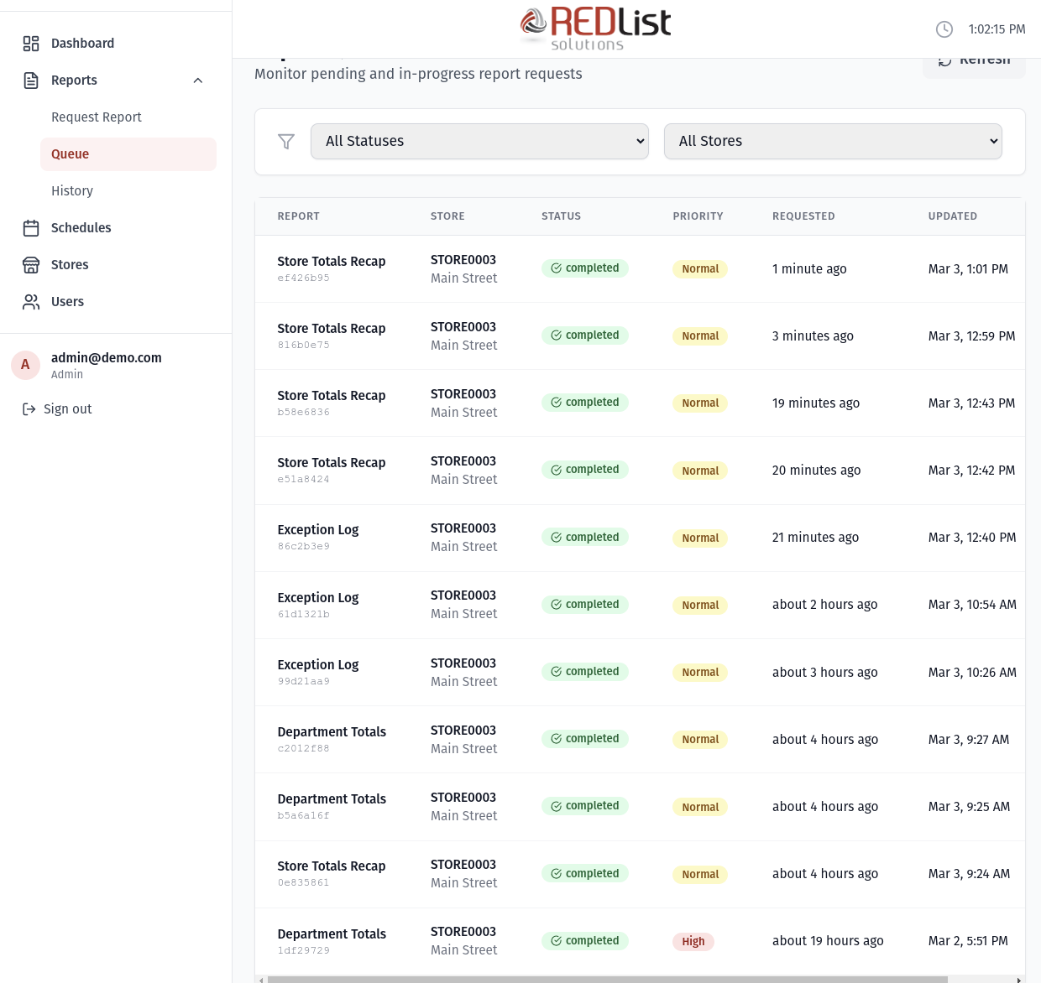This screenshot has height=983, width=1041.
Task: Click the clock icon beside the time
Action: click(944, 29)
